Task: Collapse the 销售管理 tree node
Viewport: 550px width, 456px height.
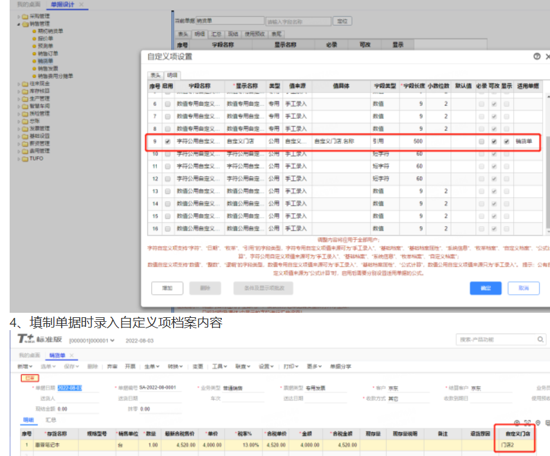Action: (x=18, y=24)
